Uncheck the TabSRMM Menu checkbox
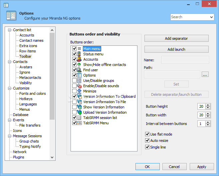This screenshot has width=219, height=176. [74, 123]
